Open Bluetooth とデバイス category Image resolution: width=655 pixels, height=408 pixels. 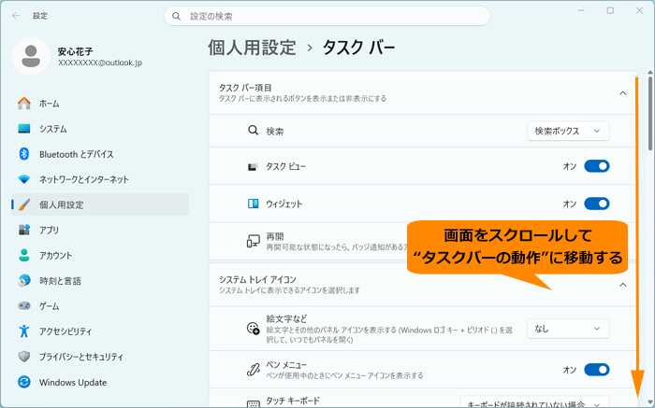[x=100, y=154]
